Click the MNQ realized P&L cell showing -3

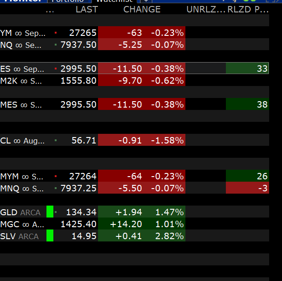(x=247, y=188)
